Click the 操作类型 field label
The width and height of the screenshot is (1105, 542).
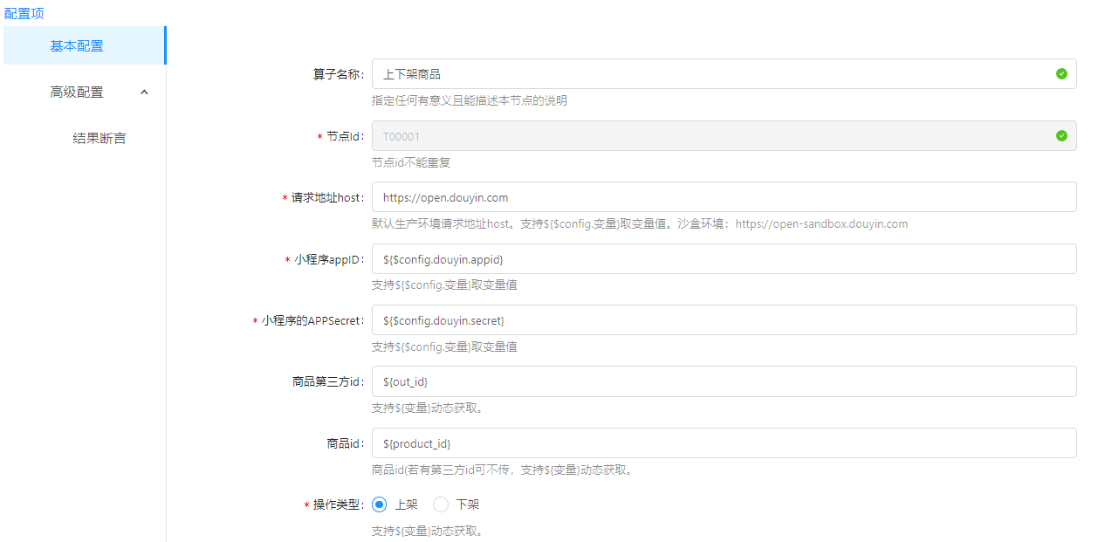[x=338, y=504]
